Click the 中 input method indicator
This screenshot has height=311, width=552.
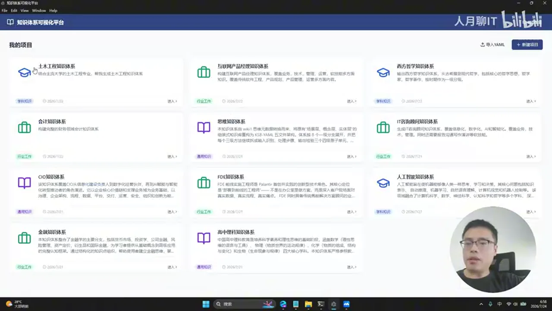point(500,304)
